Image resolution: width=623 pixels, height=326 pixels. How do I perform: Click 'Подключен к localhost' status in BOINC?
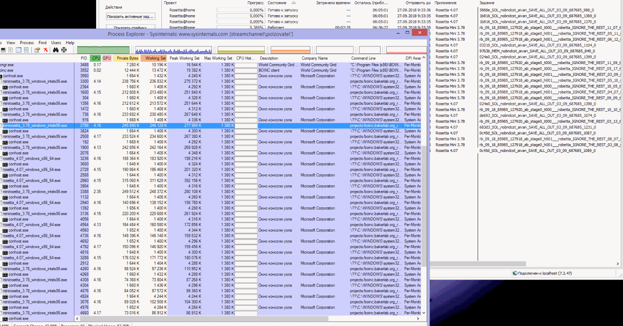pos(544,273)
